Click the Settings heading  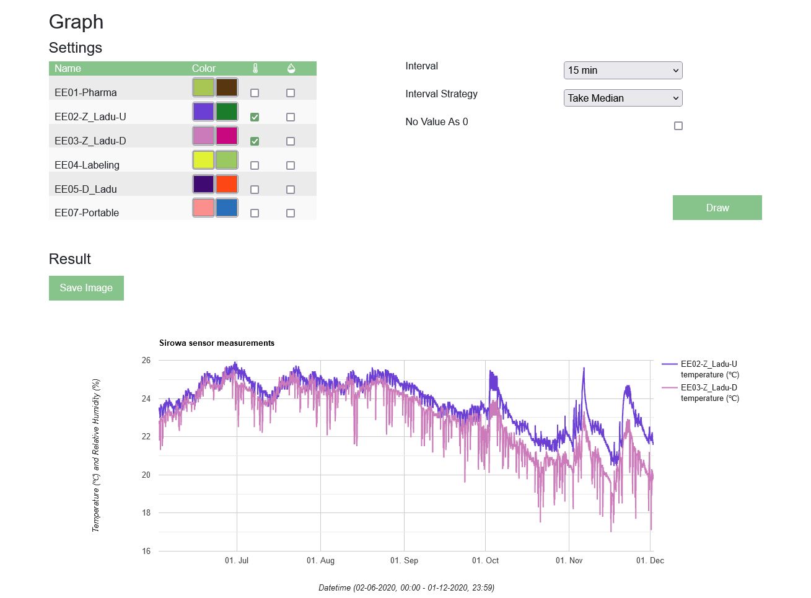click(76, 48)
